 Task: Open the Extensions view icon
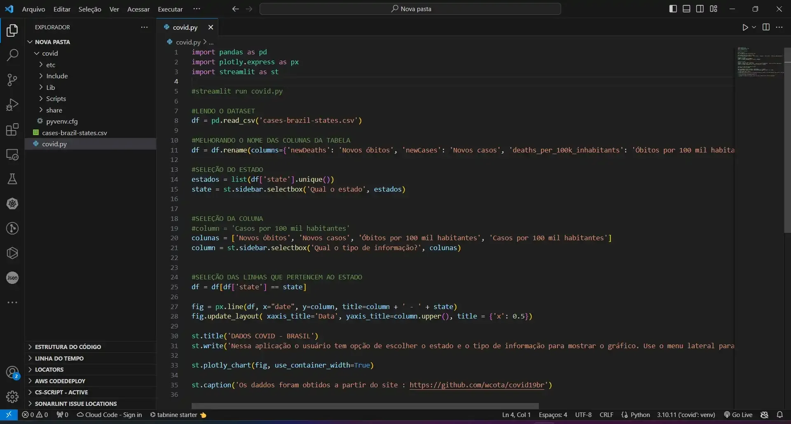[12, 129]
